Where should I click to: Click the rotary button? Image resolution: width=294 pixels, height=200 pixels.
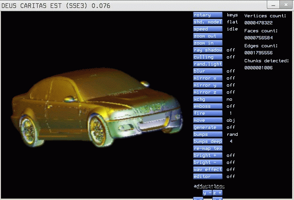point(208,15)
